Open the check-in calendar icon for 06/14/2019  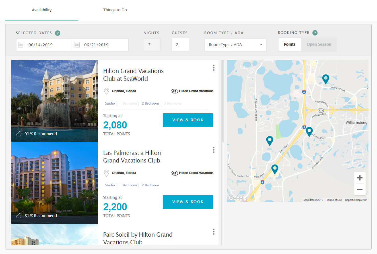21,45
